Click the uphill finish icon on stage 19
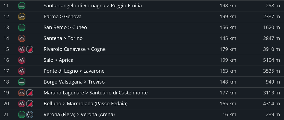The width and height of the screenshot is (284, 120). pos(30,93)
